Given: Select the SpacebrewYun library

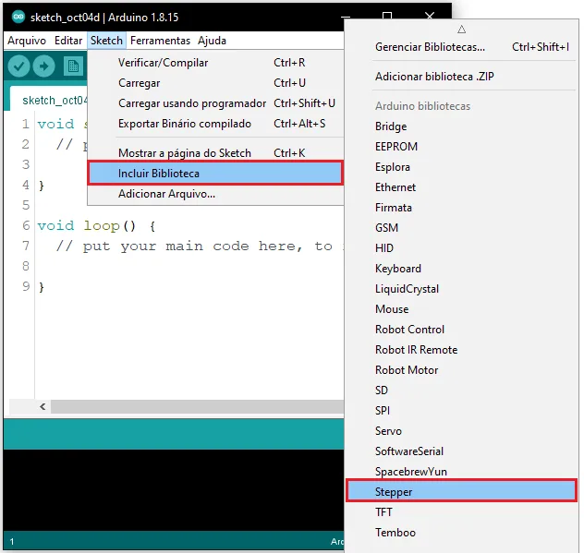Looking at the screenshot, I should tap(462, 472).
